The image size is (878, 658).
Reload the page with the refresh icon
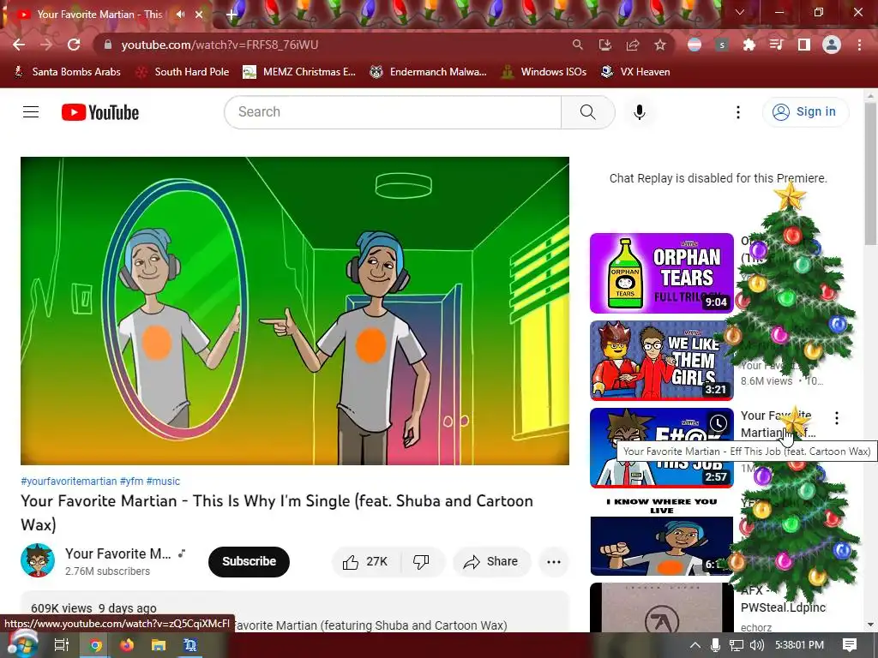74,45
